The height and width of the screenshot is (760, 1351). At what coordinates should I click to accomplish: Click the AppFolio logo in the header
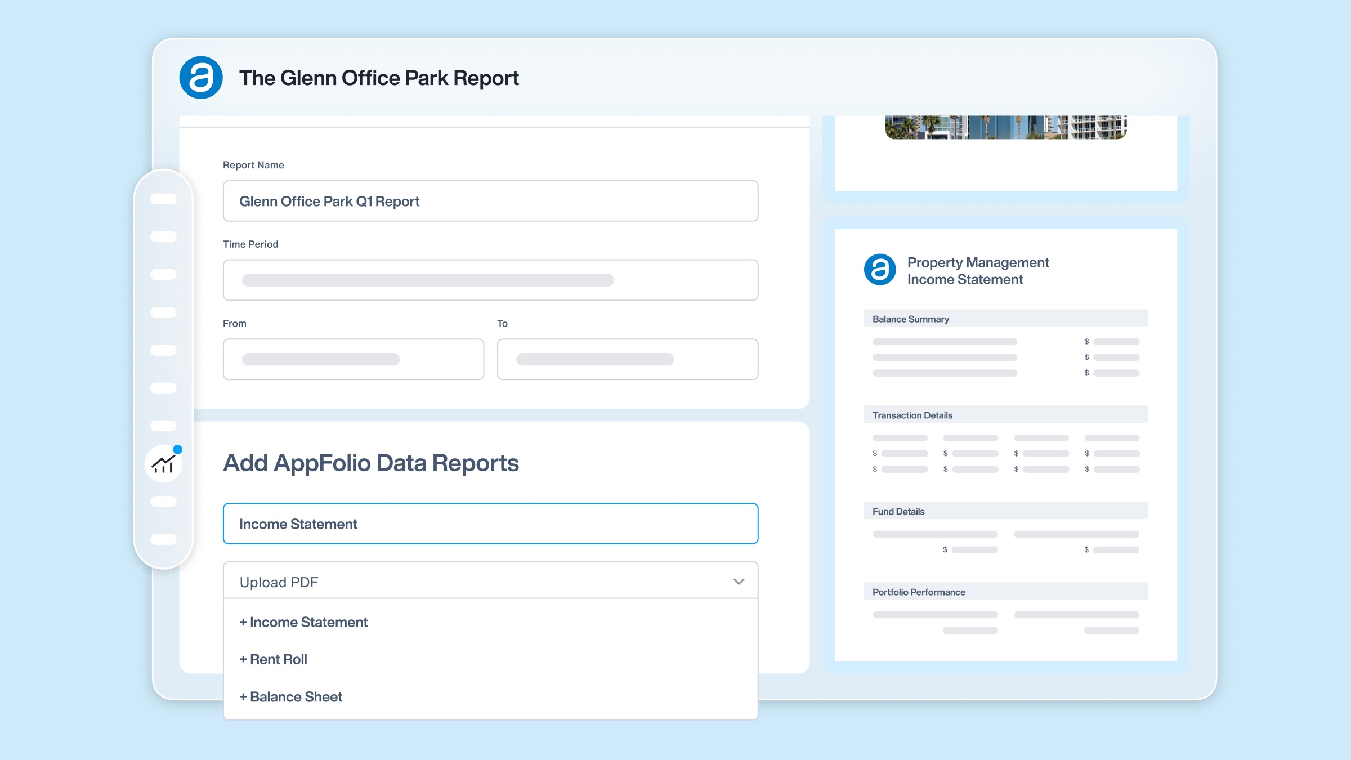tap(201, 78)
